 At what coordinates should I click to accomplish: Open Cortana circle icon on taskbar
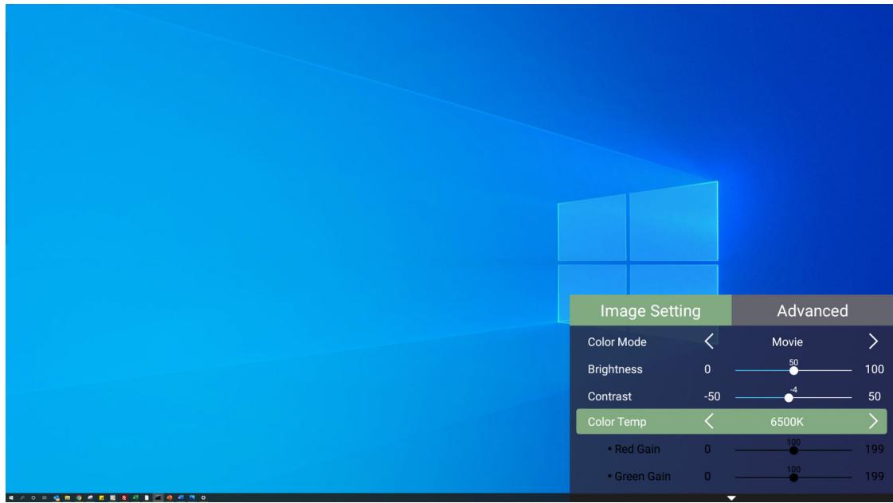tap(33, 498)
